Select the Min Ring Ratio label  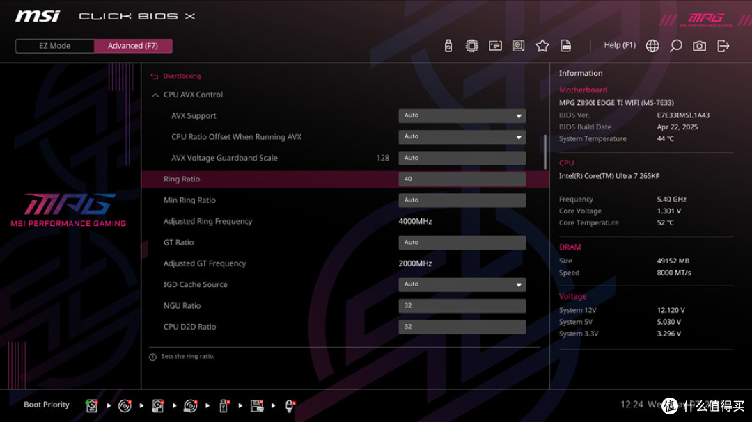click(189, 200)
